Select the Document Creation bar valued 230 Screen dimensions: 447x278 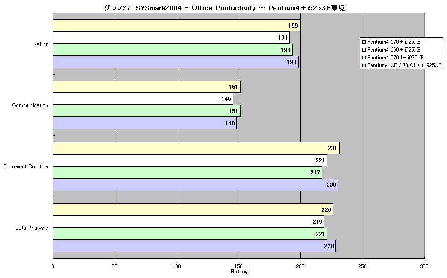195,185
